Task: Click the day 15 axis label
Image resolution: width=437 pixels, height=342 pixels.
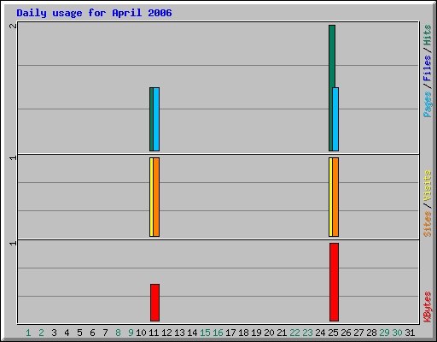Action: click(205, 333)
